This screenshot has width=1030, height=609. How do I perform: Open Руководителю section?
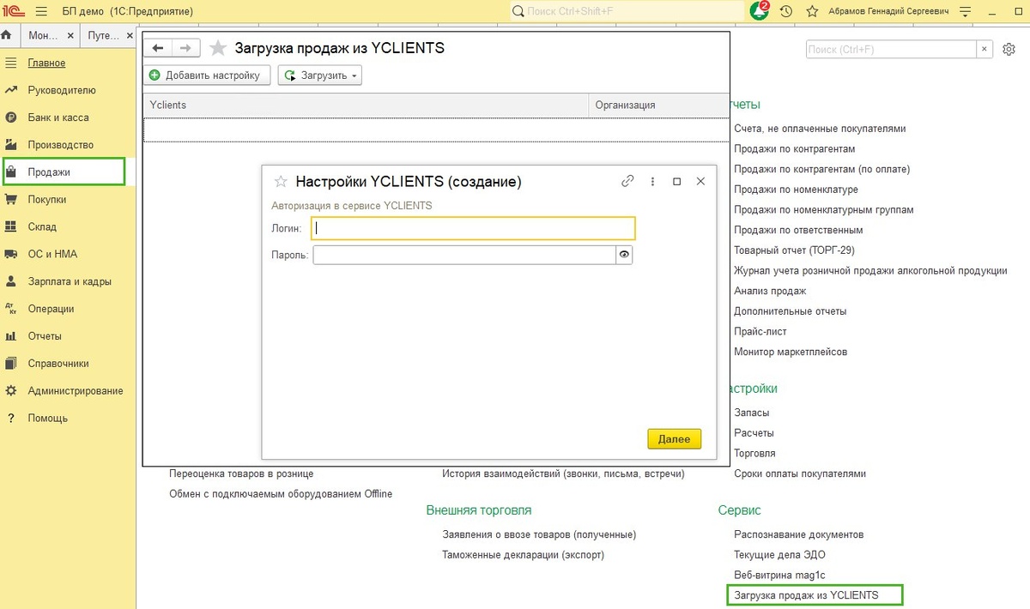point(62,90)
